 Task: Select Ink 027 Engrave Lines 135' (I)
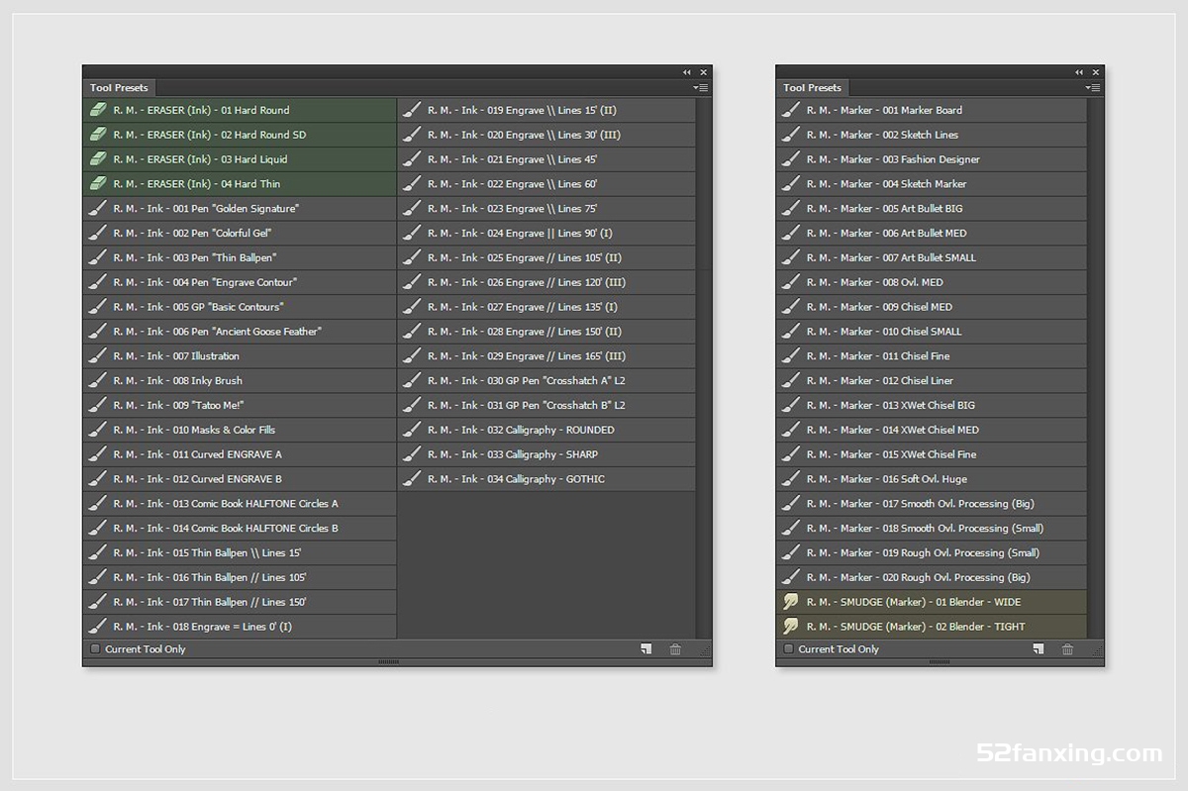coord(546,307)
